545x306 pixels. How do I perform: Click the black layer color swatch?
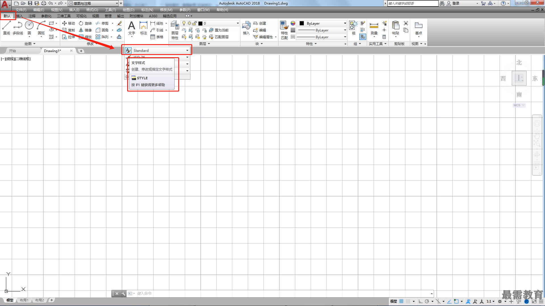200,24
